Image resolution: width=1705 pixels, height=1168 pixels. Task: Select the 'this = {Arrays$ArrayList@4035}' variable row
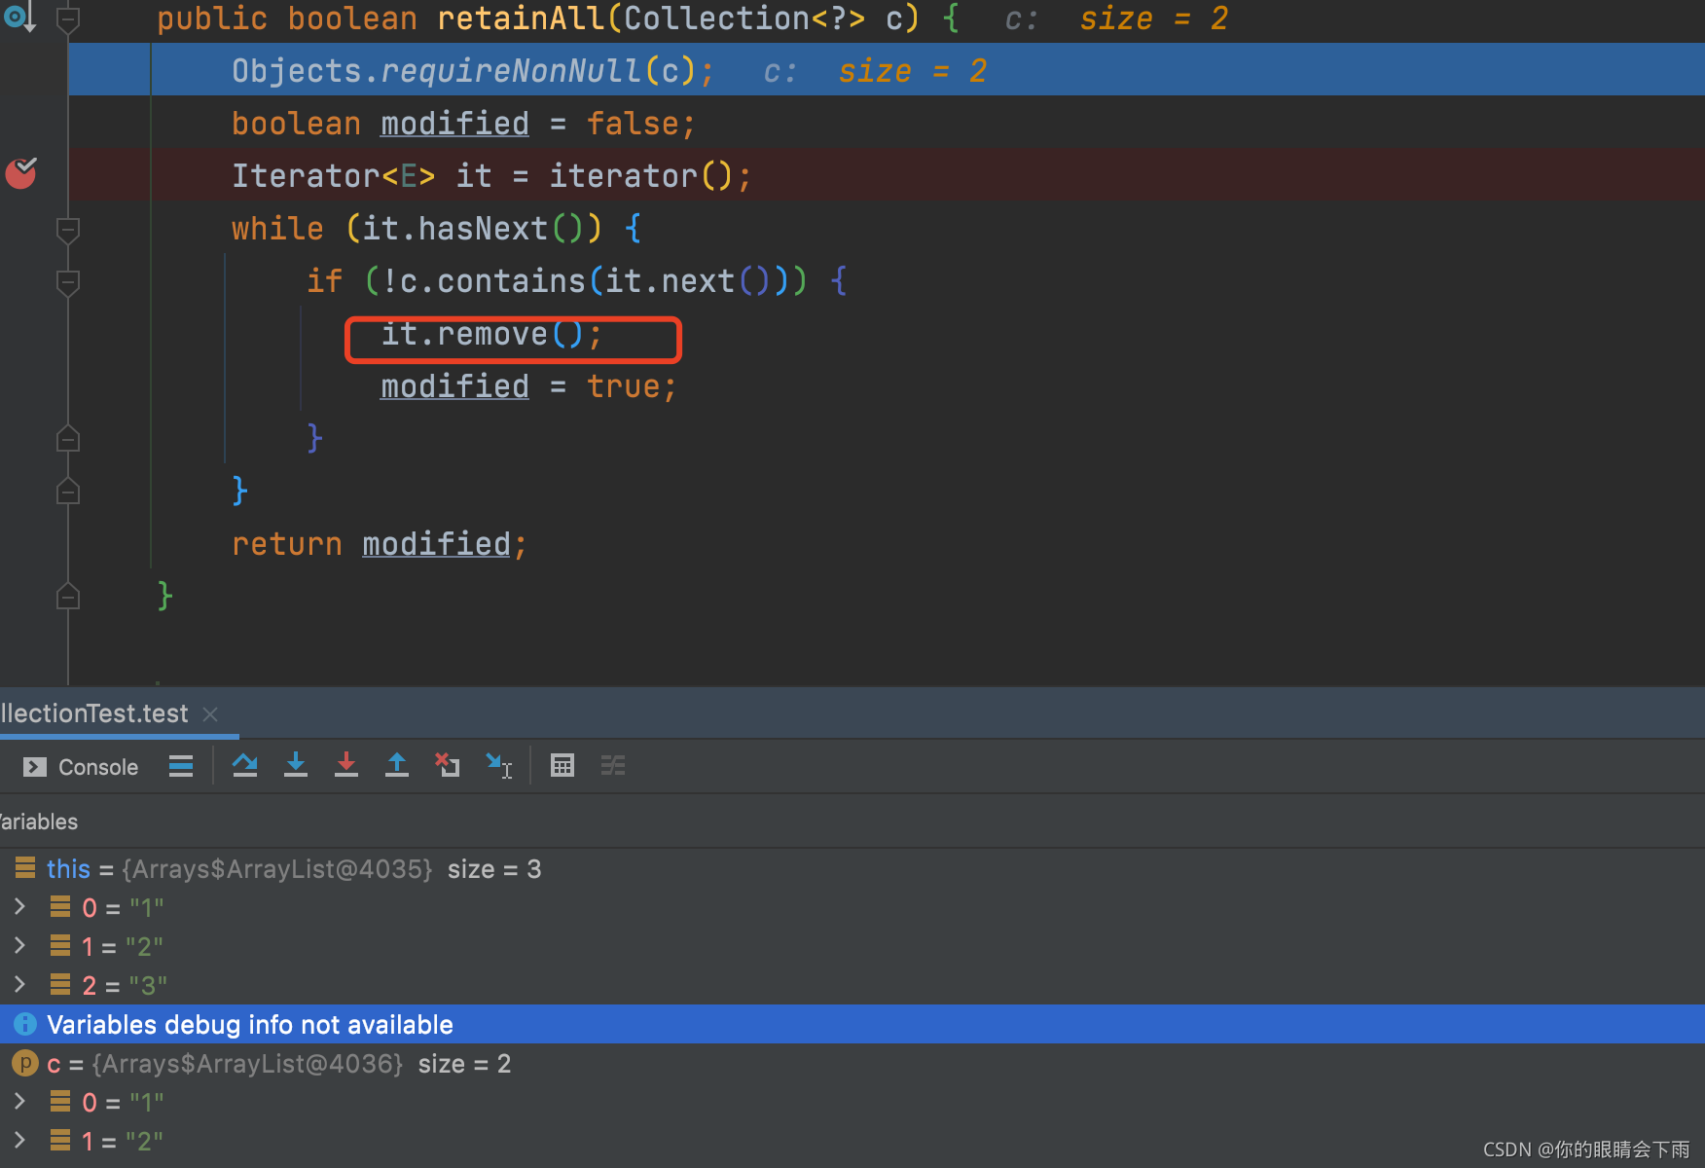[x=852, y=868]
